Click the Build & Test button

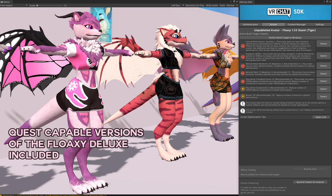(310, 169)
